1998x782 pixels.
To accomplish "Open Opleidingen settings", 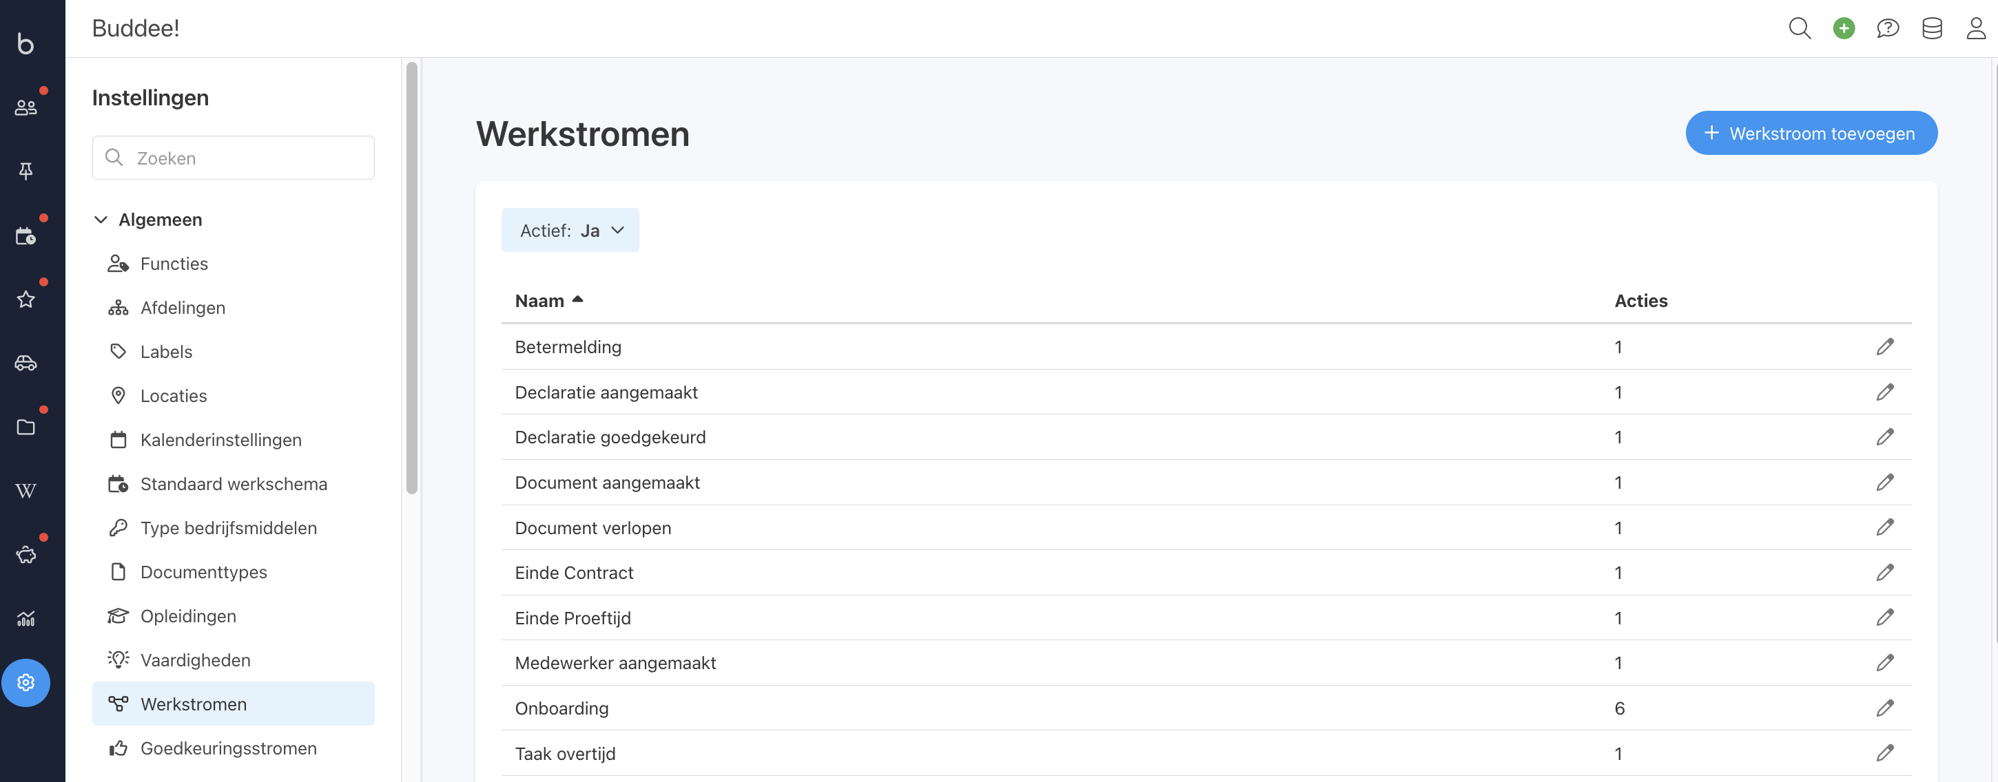I will click(x=233, y=616).
